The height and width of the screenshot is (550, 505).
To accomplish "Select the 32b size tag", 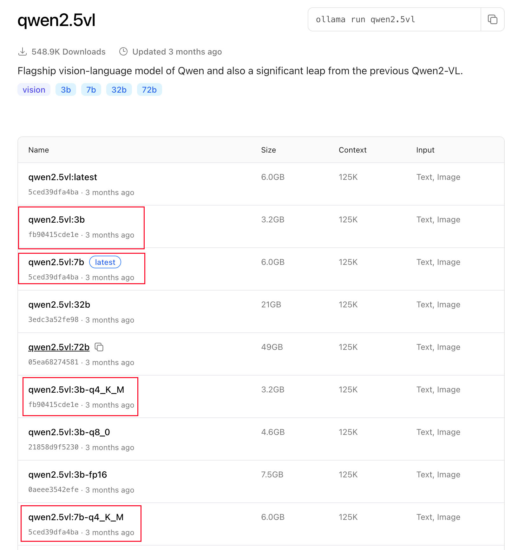I will tap(119, 90).
